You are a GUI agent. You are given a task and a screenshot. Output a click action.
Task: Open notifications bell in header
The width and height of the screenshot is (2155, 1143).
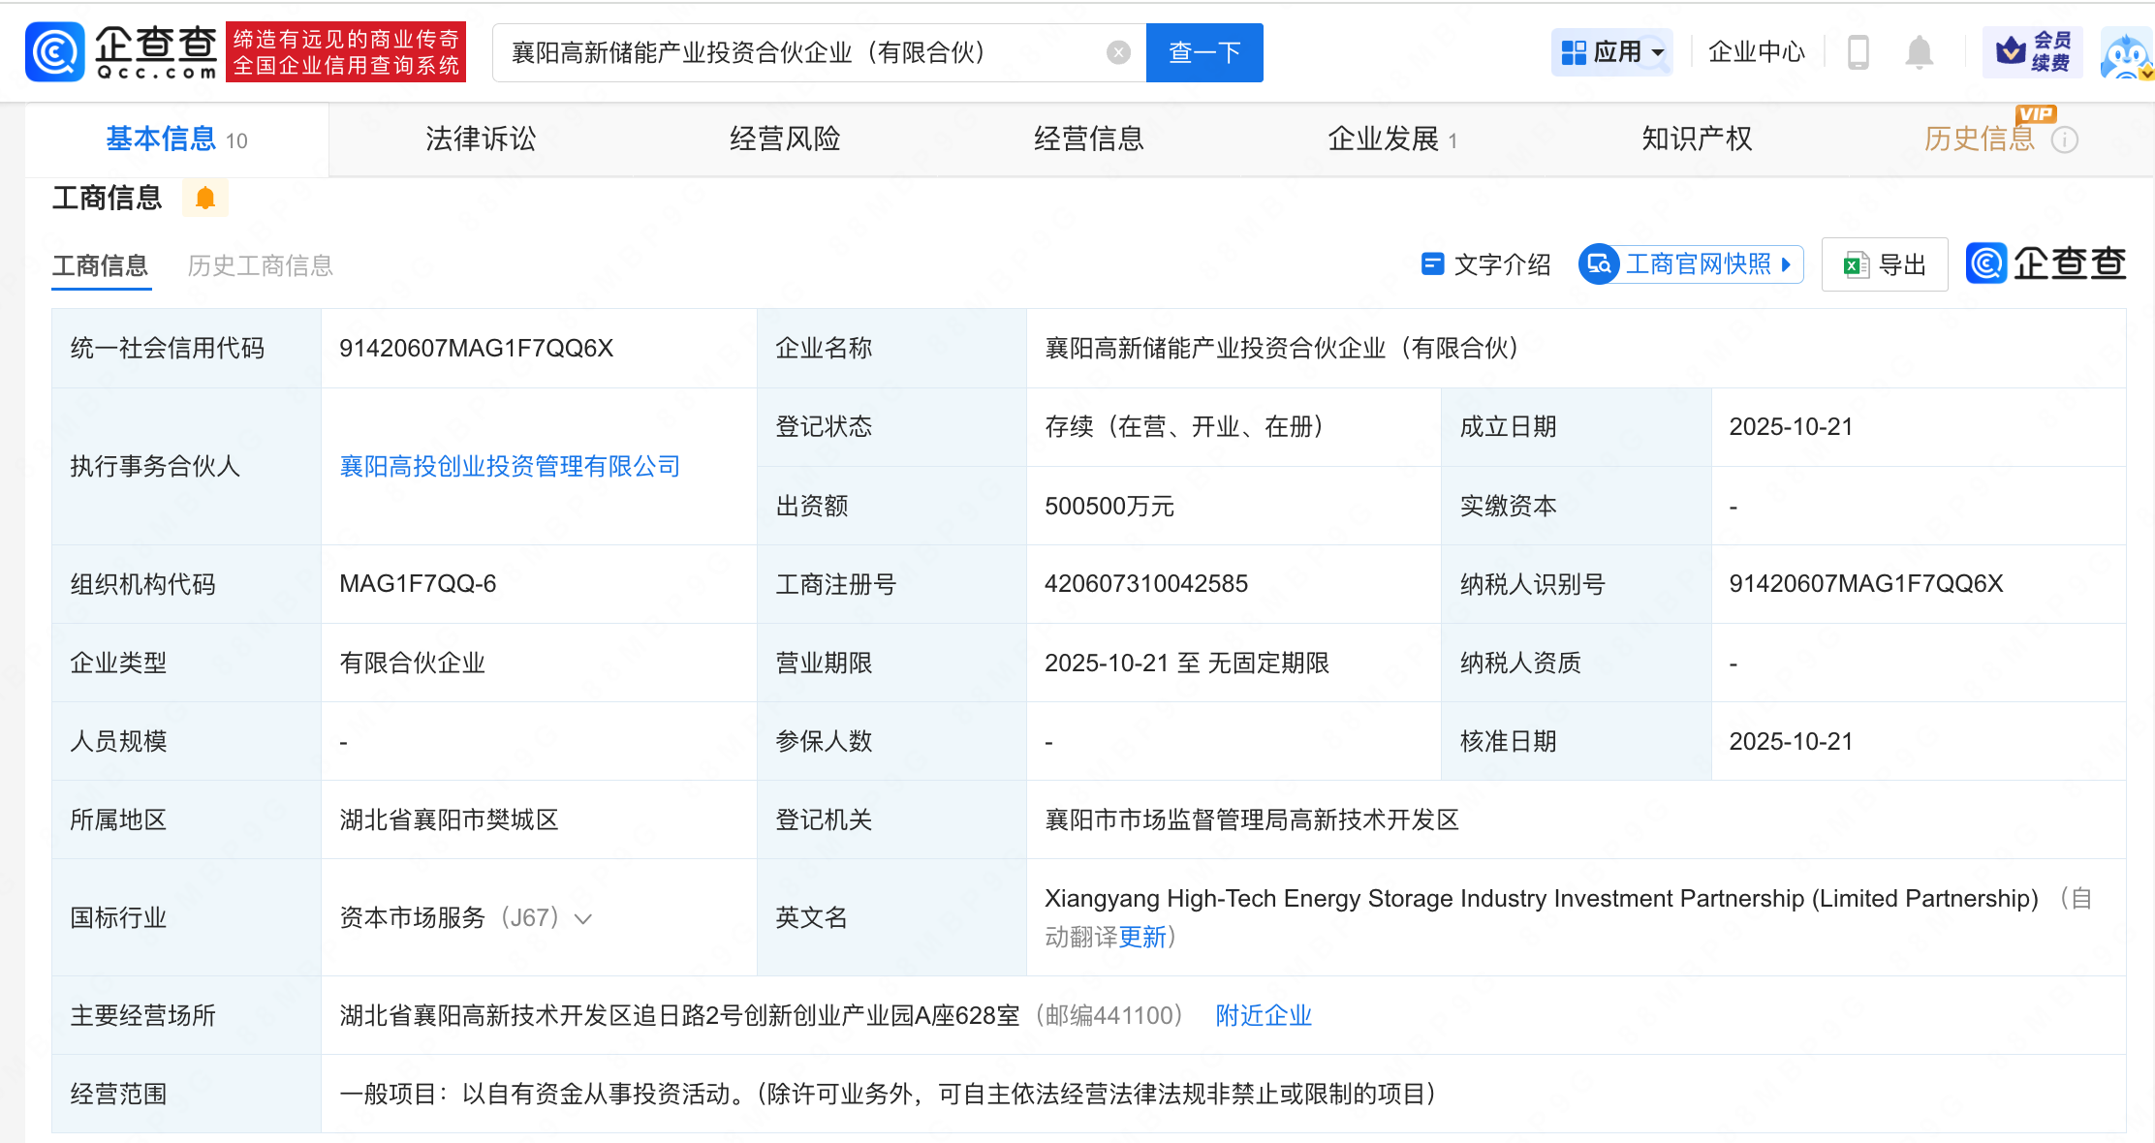coord(1919,52)
